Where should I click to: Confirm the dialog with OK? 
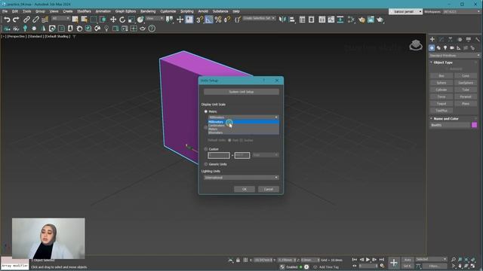(245, 189)
